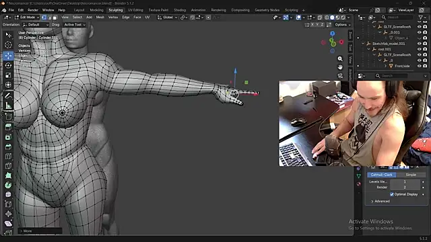Click the blue Z axis on gizmo

pyautogui.click(x=332, y=34)
